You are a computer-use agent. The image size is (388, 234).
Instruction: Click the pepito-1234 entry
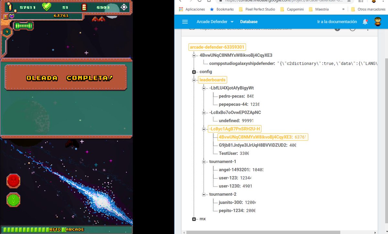237,210
